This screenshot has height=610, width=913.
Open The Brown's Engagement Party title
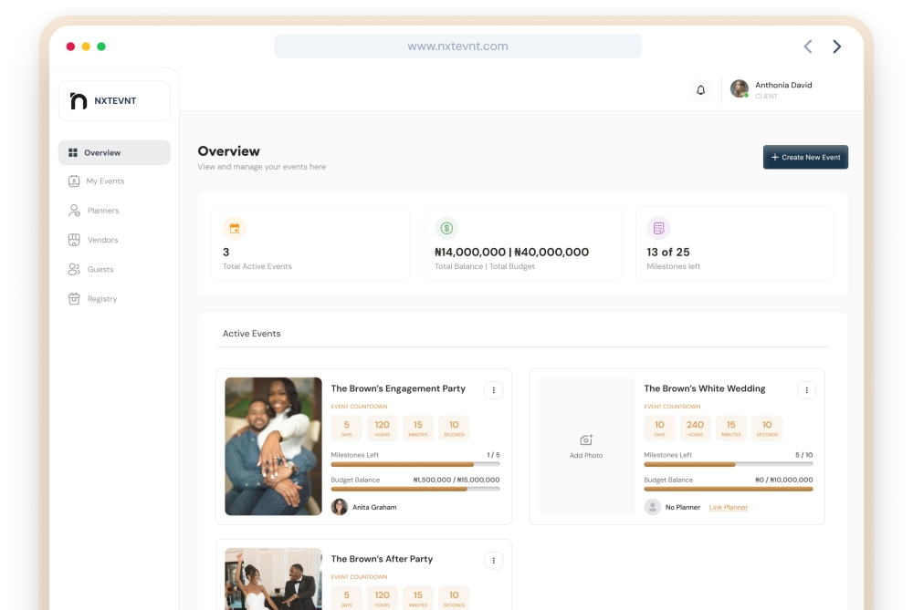click(x=398, y=388)
